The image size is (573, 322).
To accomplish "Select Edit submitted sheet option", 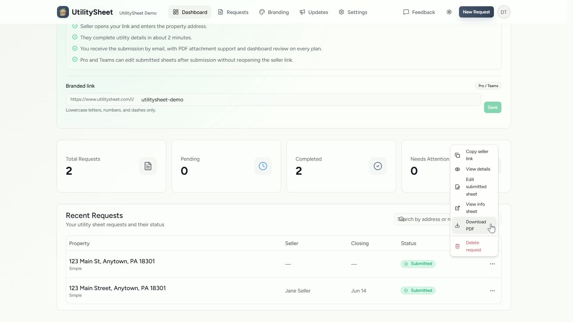I will (x=474, y=187).
